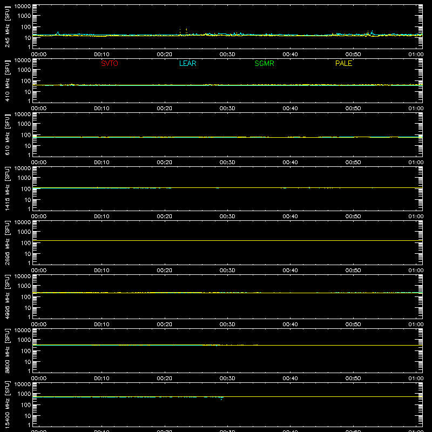The height and width of the screenshot is (432, 432).
Task: Click the 1000 tick of the 2695 MHz plot
Action: tap(24, 232)
